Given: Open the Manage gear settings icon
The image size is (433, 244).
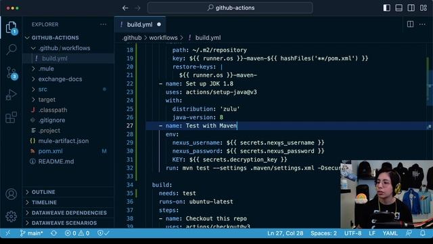Looking at the screenshot, I should [x=11, y=216].
